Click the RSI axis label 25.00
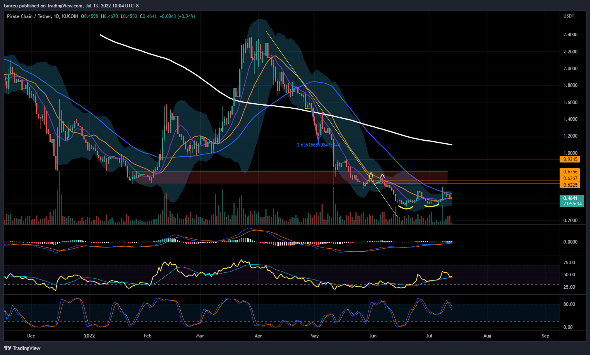Viewport: 590px width, 355px height. coord(569,287)
